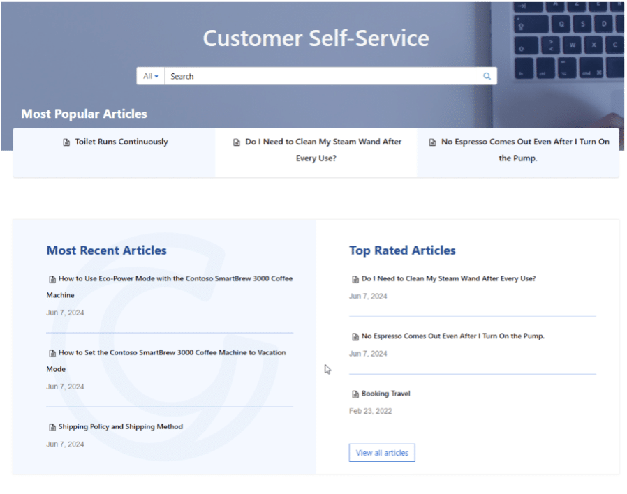The image size is (627, 494).
Task: Open top rated No Espresso Comes Out article
Action: pos(453,336)
